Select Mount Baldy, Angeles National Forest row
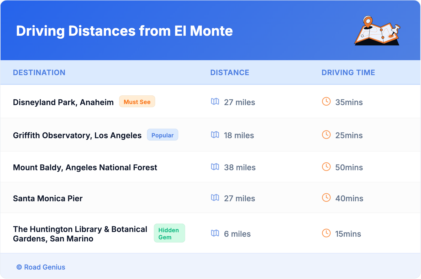Viewport: 421px width, 279px height. [85, 167]
